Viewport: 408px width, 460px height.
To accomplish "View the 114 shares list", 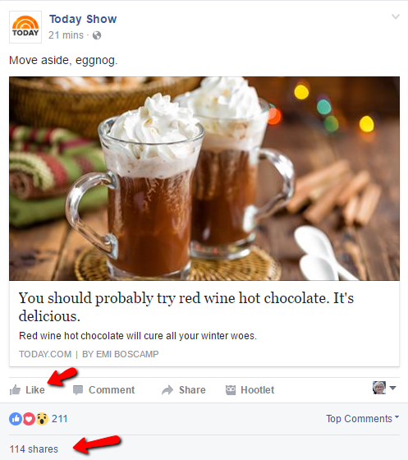I will coord(34,449).
